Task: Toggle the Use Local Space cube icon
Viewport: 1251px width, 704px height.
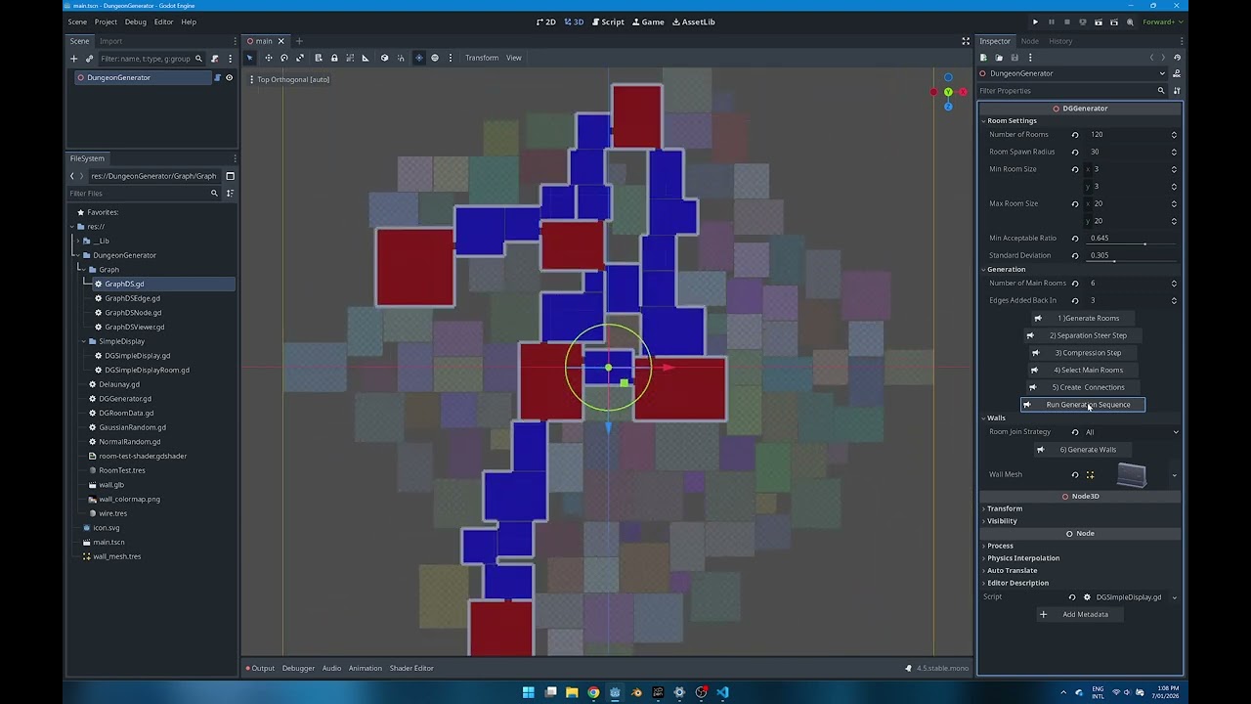Action: (384, 58)
